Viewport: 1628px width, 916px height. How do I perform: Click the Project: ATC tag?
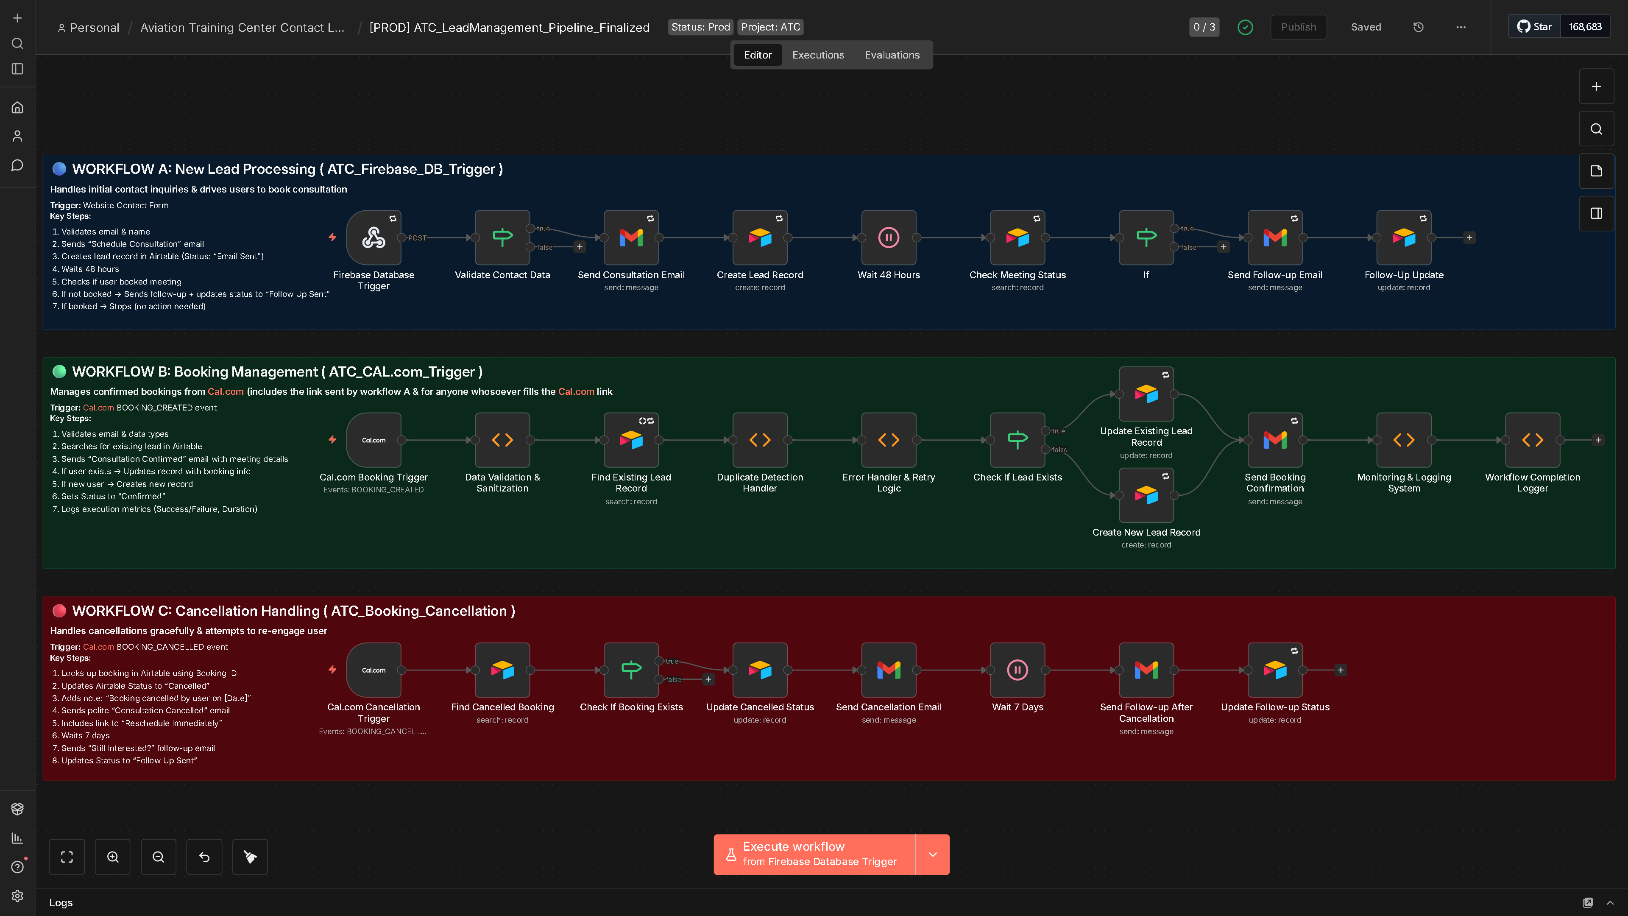(770, 27)
